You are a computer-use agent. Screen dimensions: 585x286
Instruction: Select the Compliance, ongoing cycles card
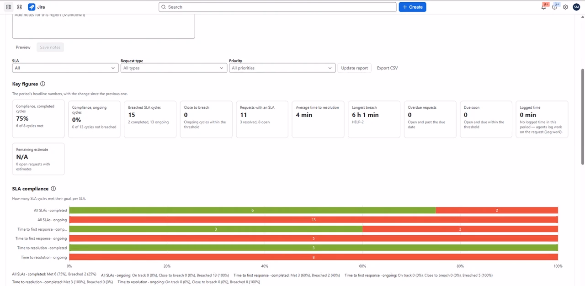pyautogui.click(x=94, y=119)
